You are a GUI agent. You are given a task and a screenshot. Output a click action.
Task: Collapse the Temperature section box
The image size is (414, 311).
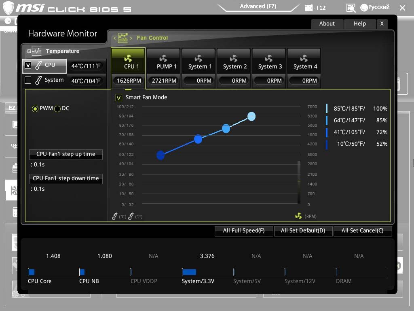coord(29,51)
